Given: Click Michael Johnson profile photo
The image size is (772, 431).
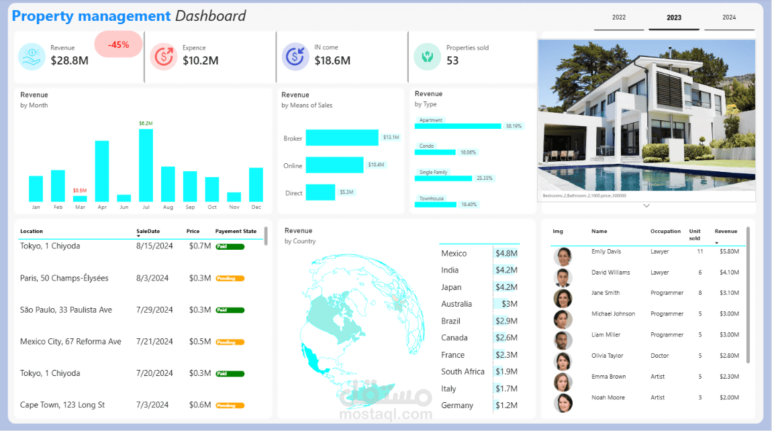Looking at the screenshot, I should [x=563, y=319].
